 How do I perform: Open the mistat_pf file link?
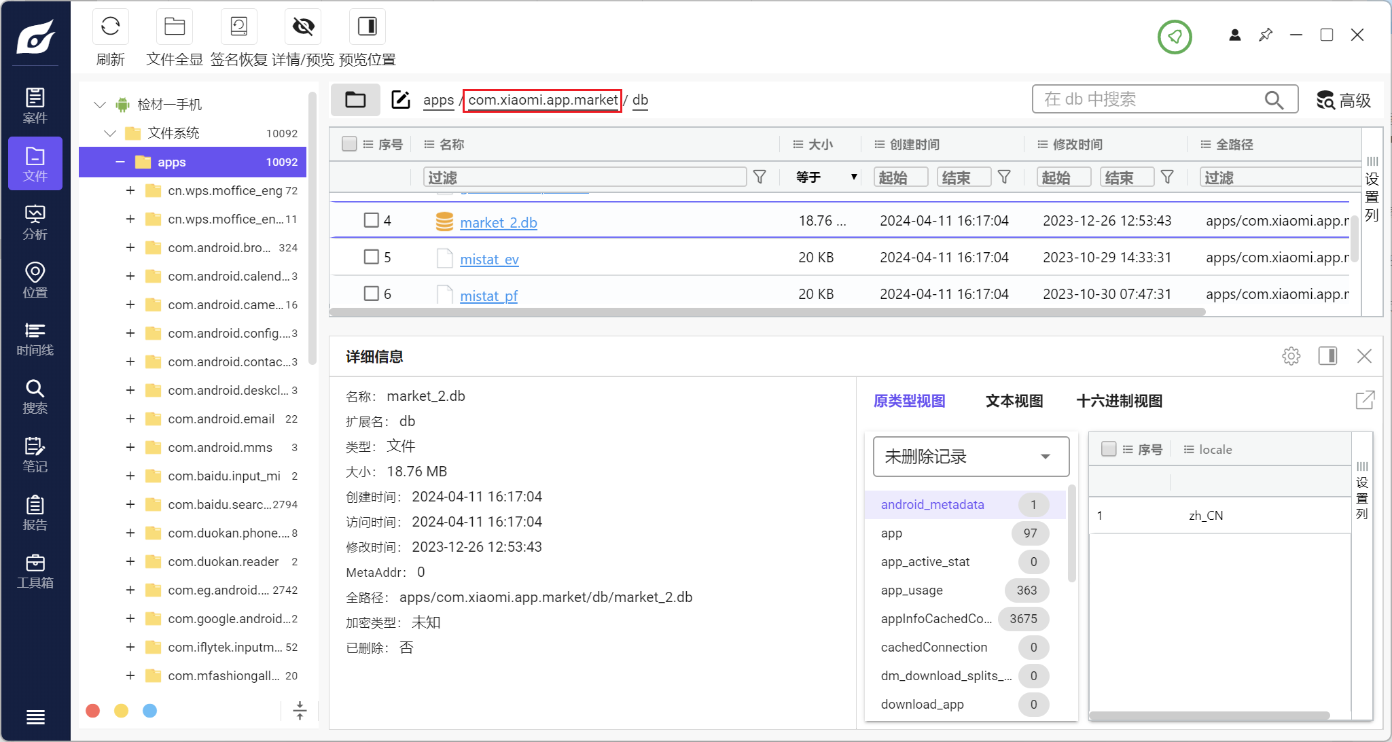[x=488, y=296]
